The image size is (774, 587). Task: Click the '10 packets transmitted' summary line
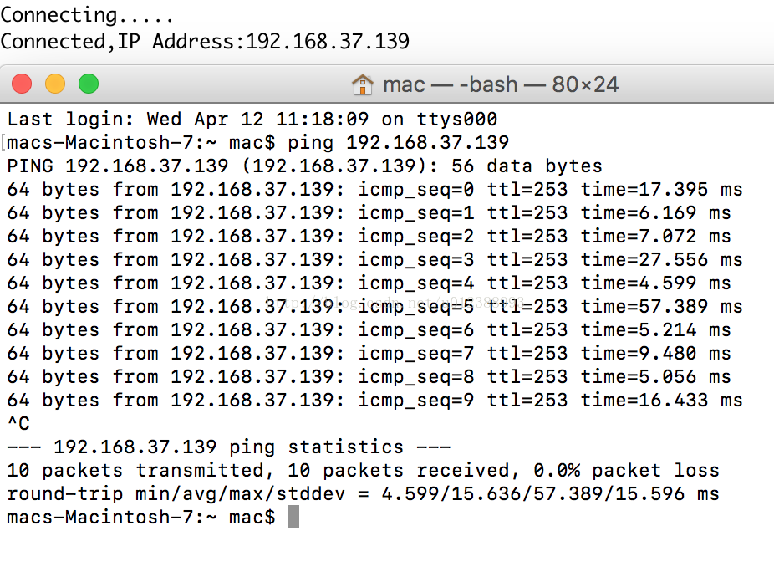click(364, 470)
